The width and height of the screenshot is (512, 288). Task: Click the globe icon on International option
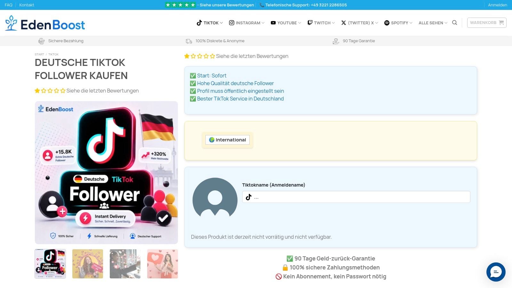click(x=212, y=140)
